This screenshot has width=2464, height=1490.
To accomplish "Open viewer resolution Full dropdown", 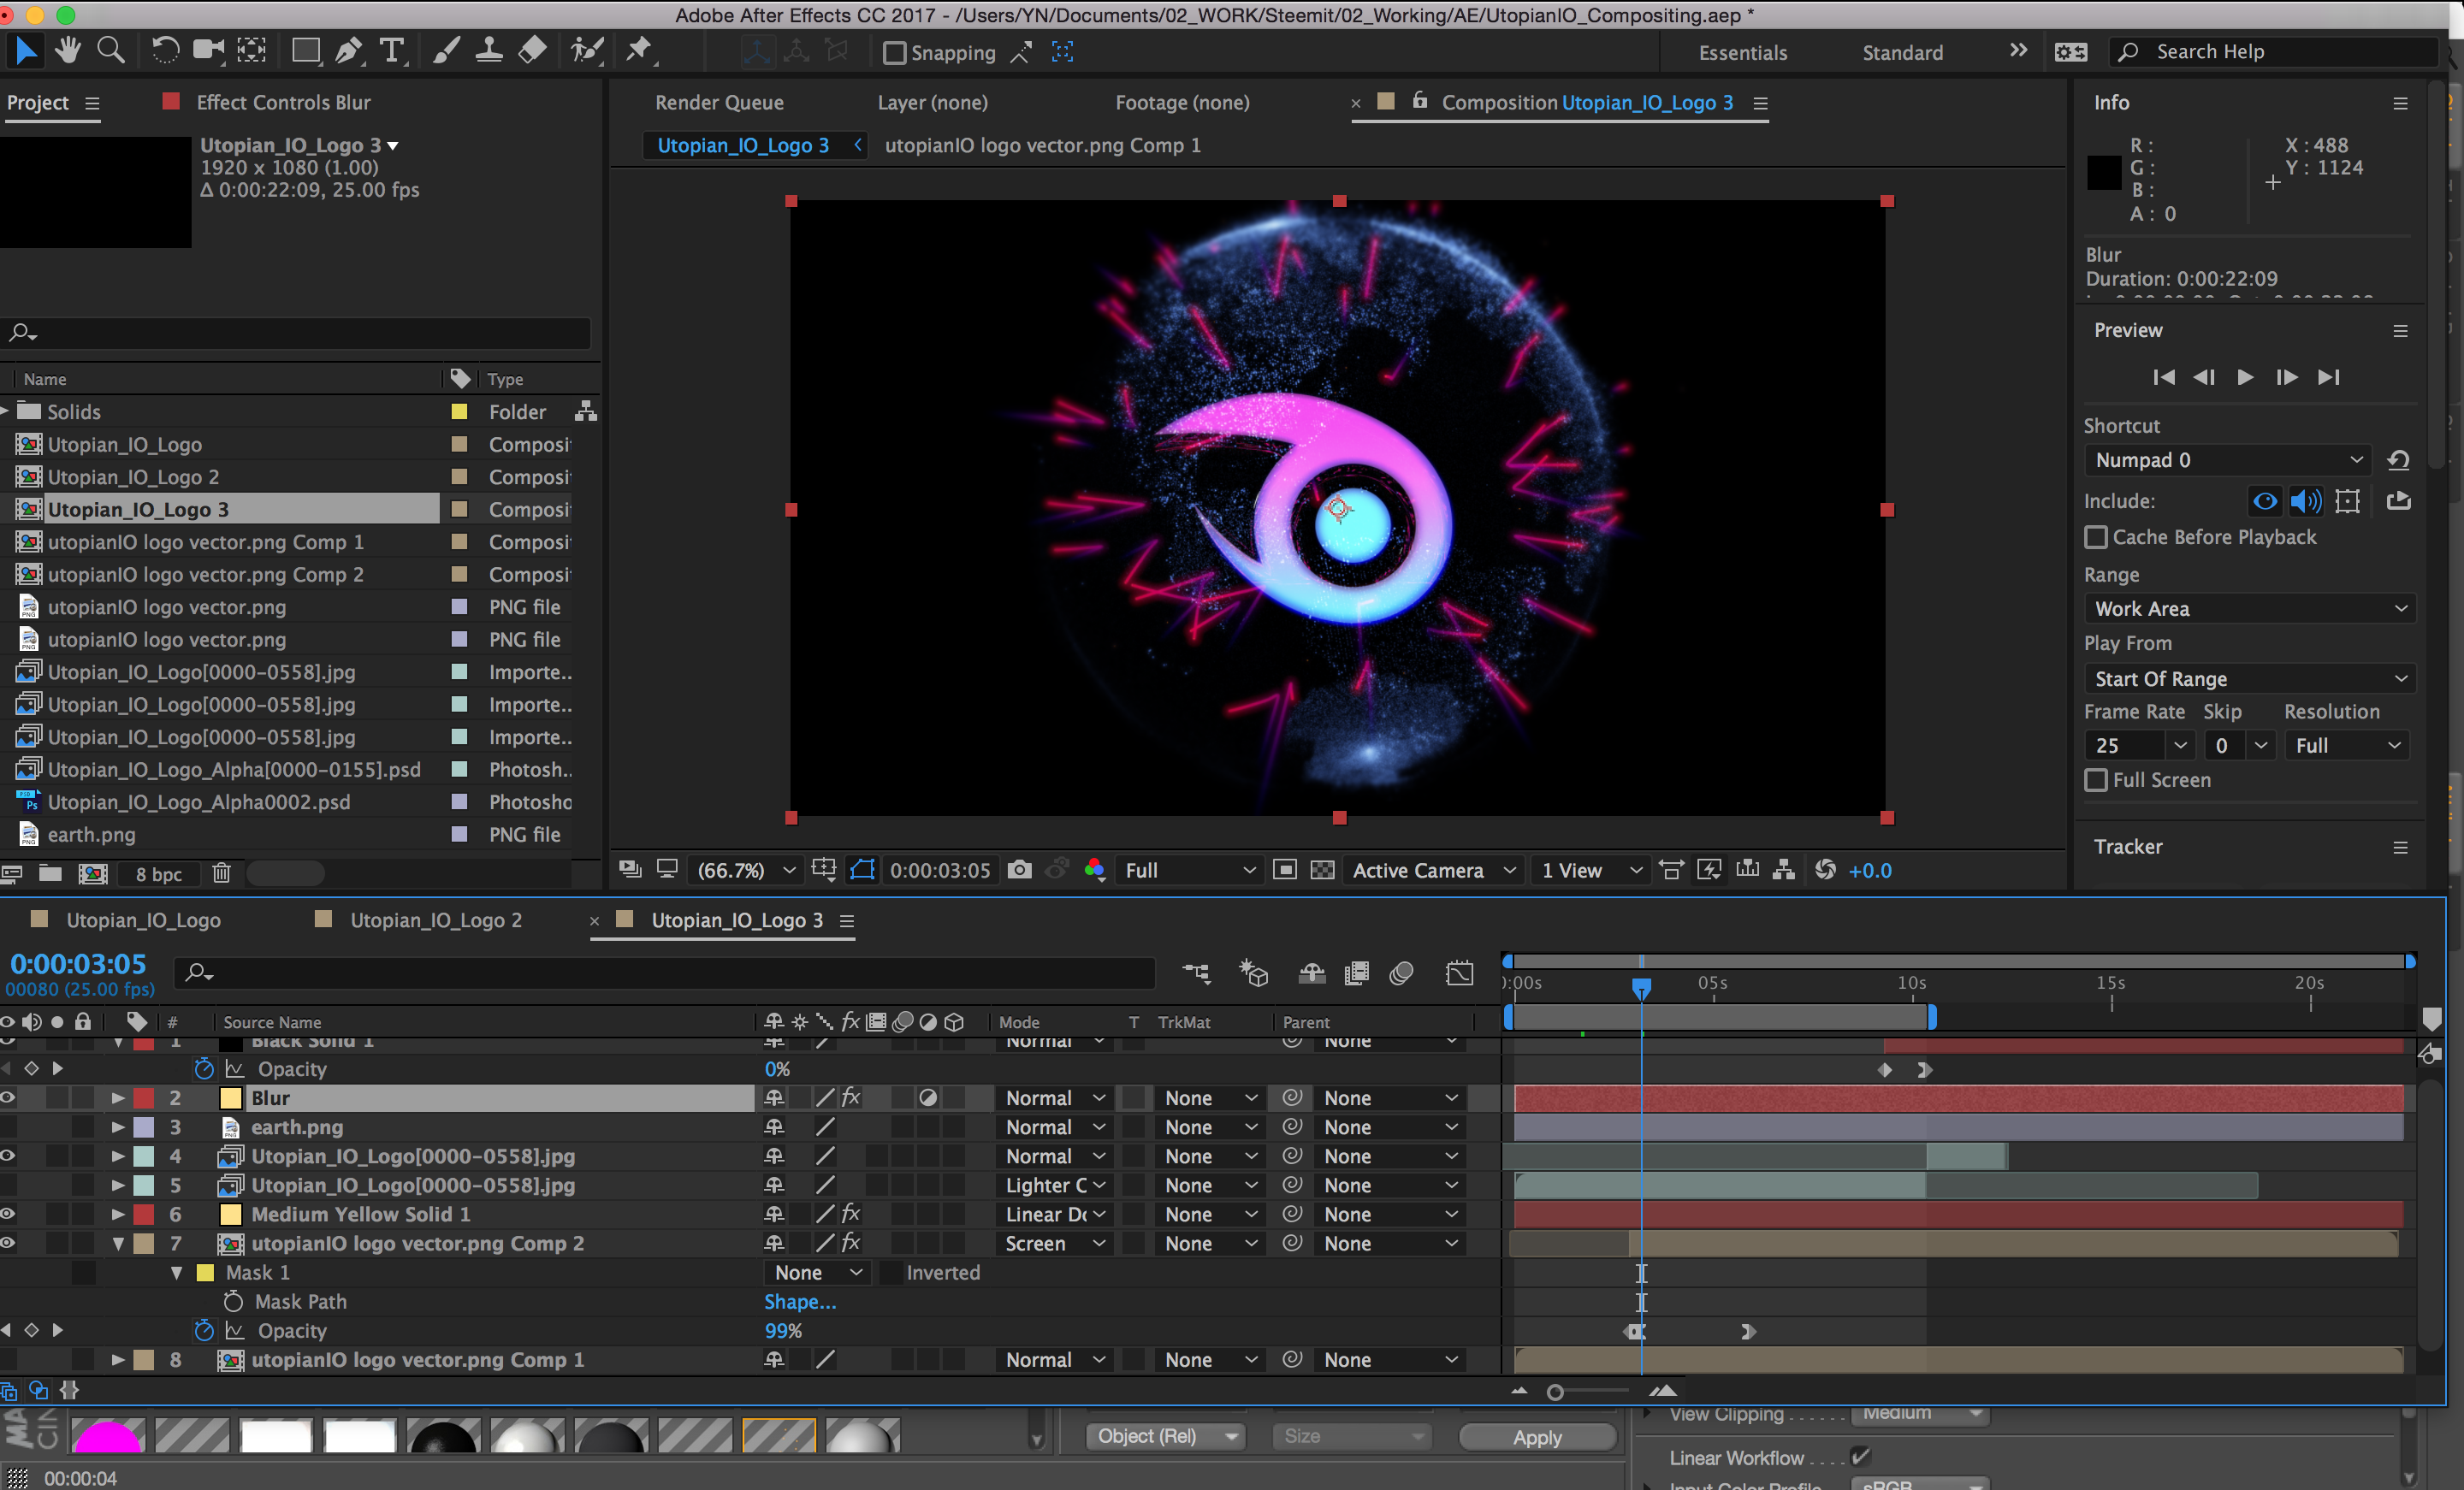I will [x=1189, y=870].
